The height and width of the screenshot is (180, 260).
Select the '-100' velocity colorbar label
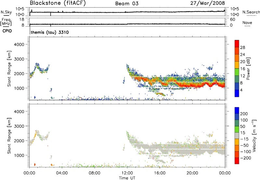tap(246, 151)
